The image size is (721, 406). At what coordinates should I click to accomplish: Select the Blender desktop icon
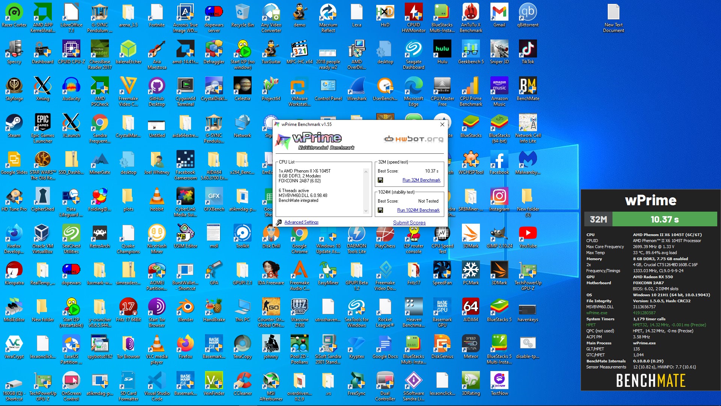pos(186,311)
